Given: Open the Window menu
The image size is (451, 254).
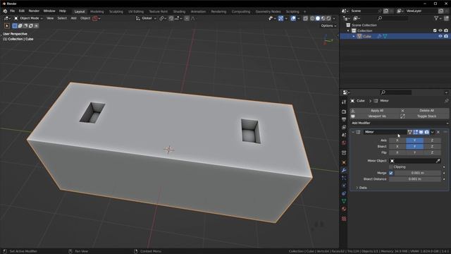Looking at the screenshot, I should point(49,11).
